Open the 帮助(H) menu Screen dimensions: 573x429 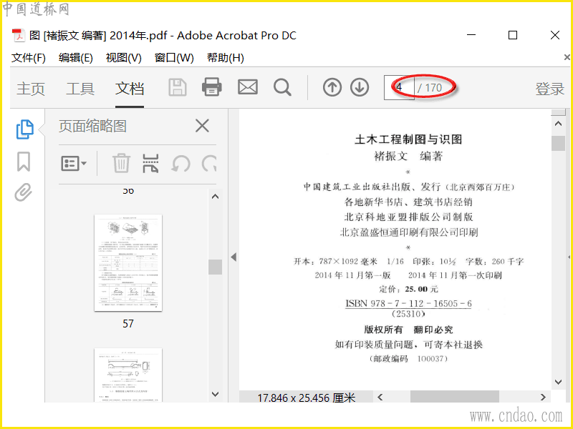coord(226,58)
